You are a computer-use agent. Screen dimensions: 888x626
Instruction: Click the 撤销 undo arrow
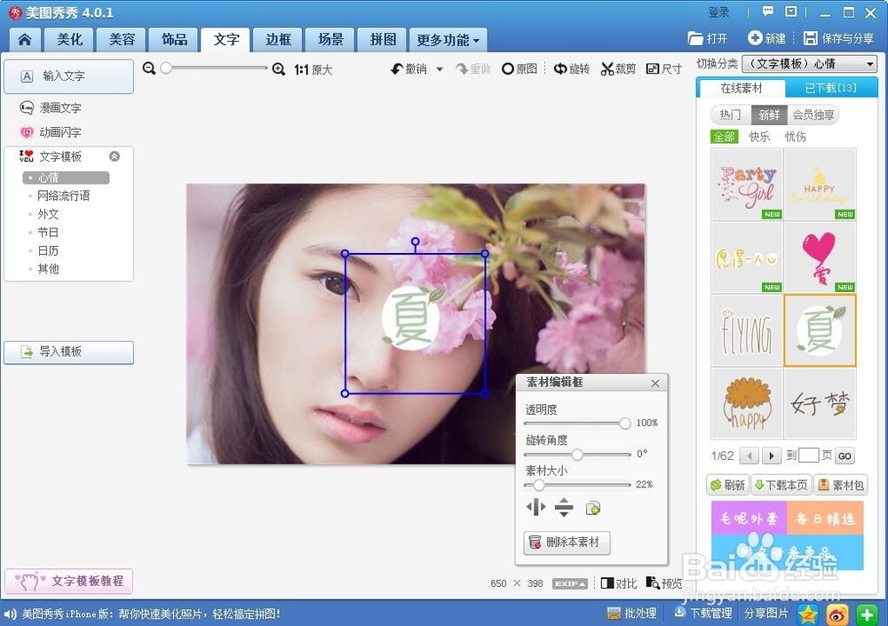pos(396,69)
